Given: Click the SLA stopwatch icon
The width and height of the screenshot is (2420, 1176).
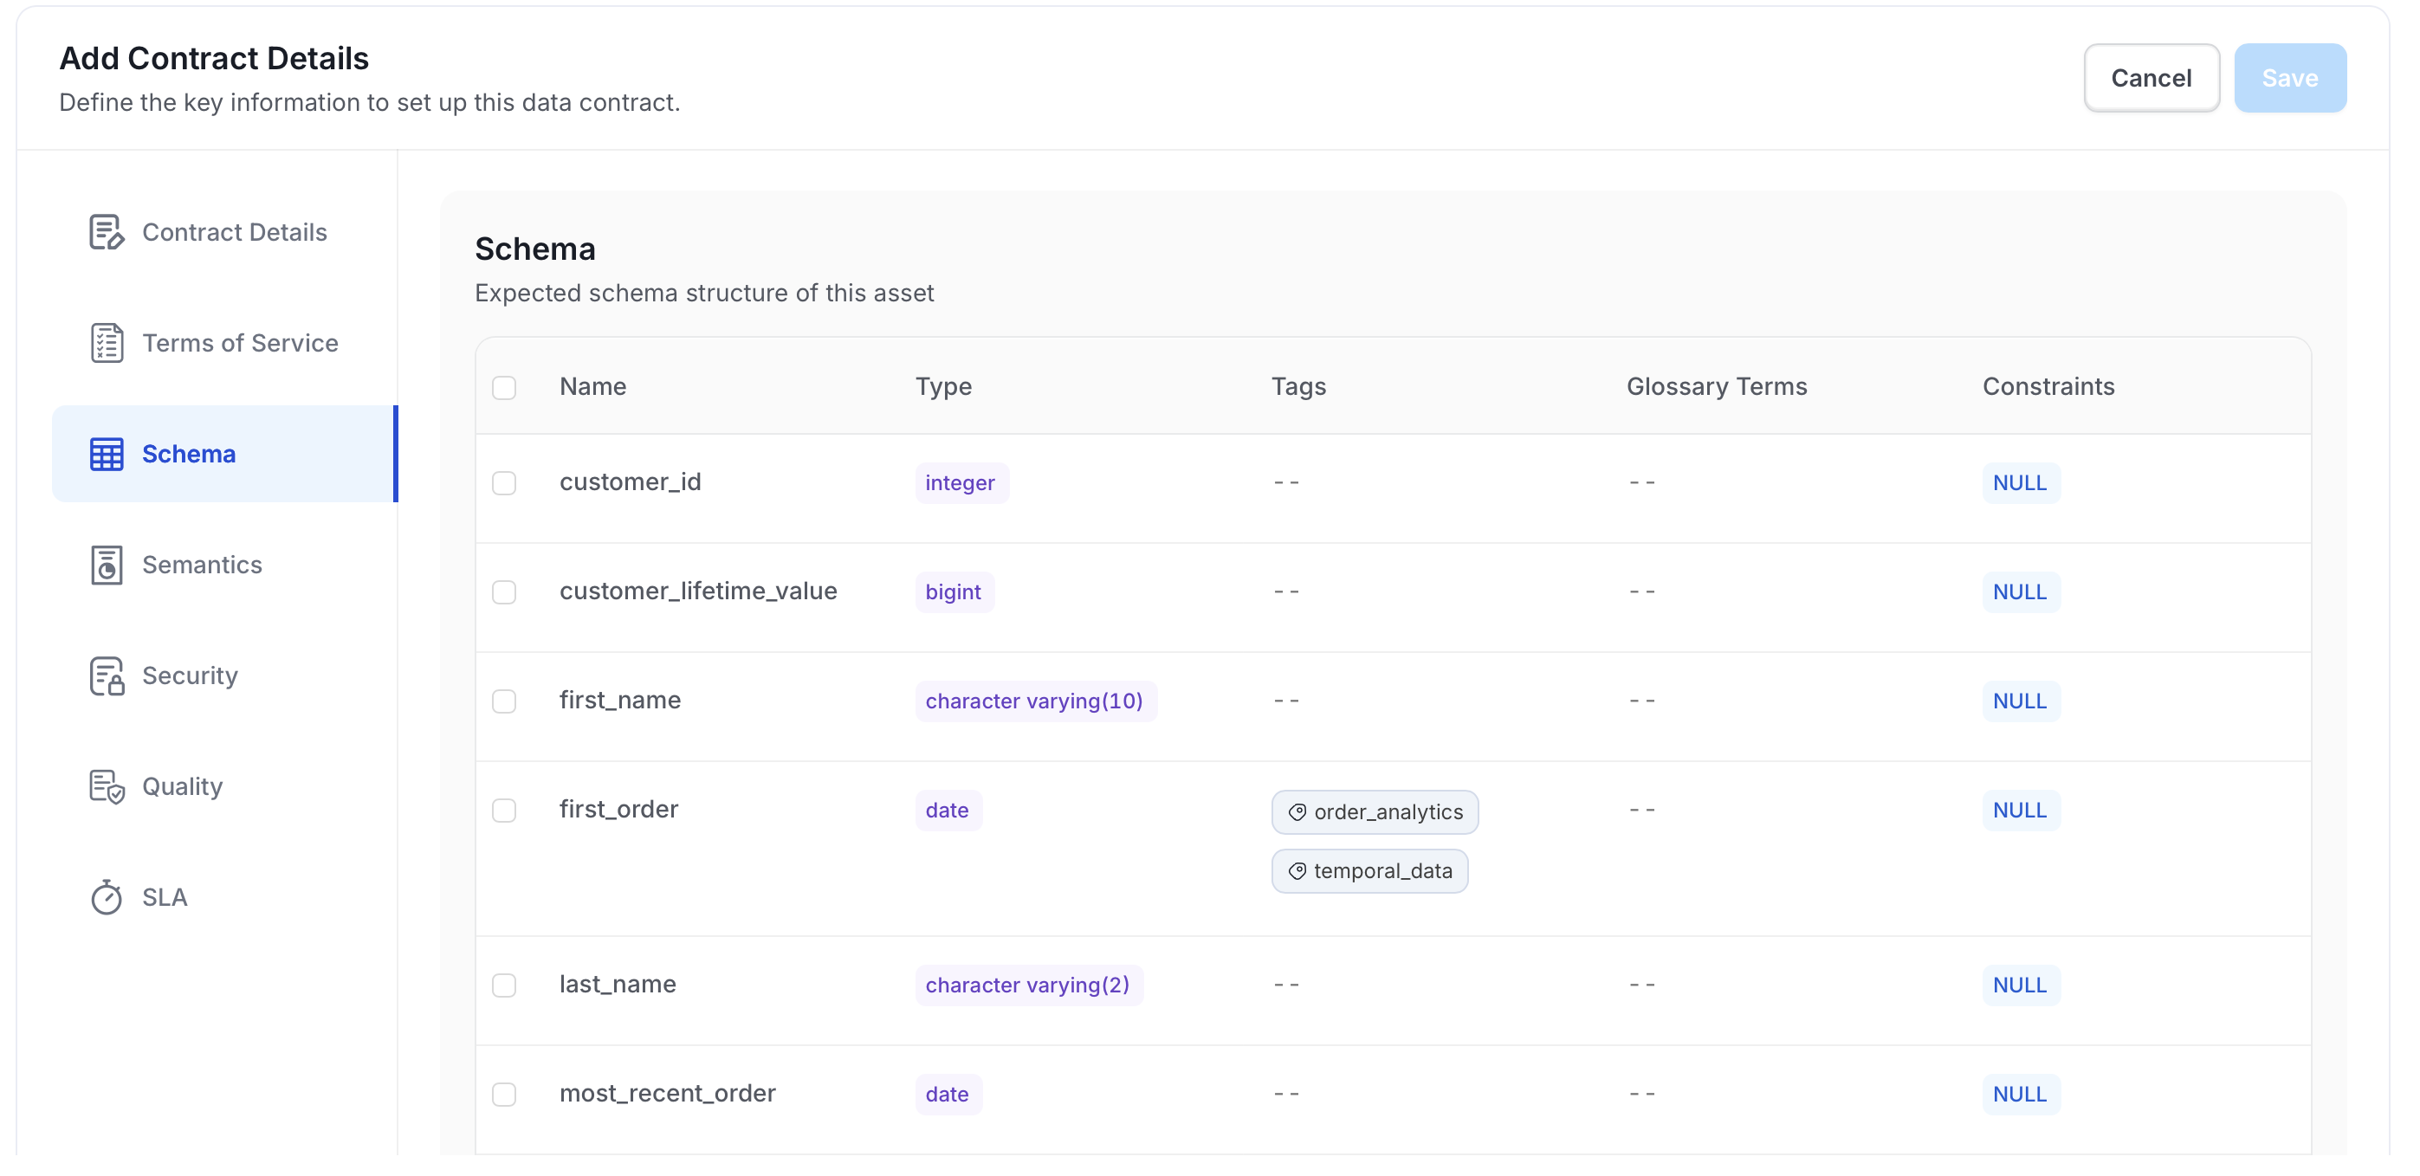Looking at the screenshot, I should coord(107,897).
